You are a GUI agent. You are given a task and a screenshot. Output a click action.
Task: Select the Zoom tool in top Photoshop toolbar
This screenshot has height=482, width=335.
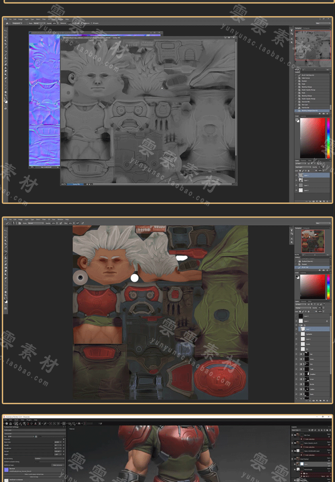click(x=5, y=95)
